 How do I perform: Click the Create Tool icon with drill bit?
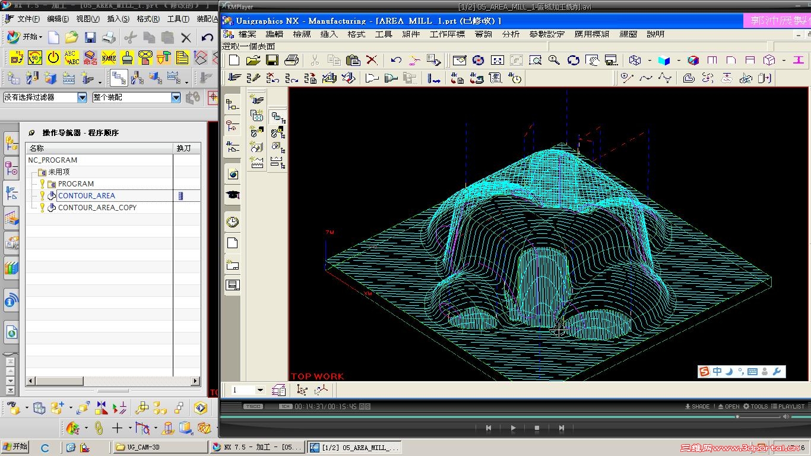[32, 78]
